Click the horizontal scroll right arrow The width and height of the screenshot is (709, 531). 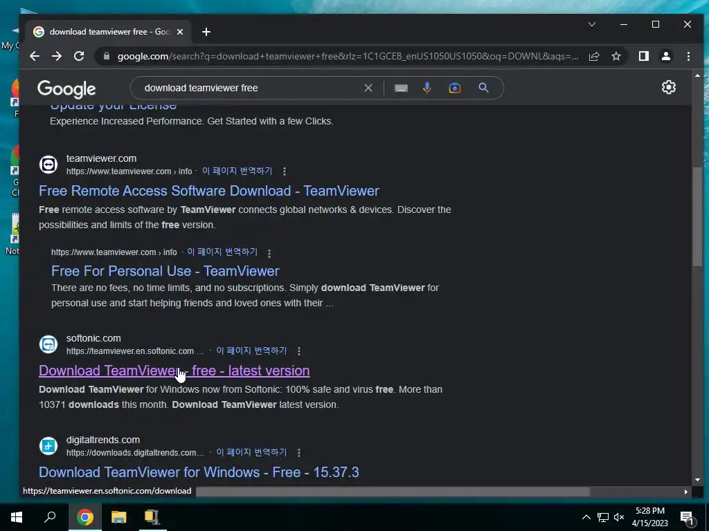click(686, 492)
